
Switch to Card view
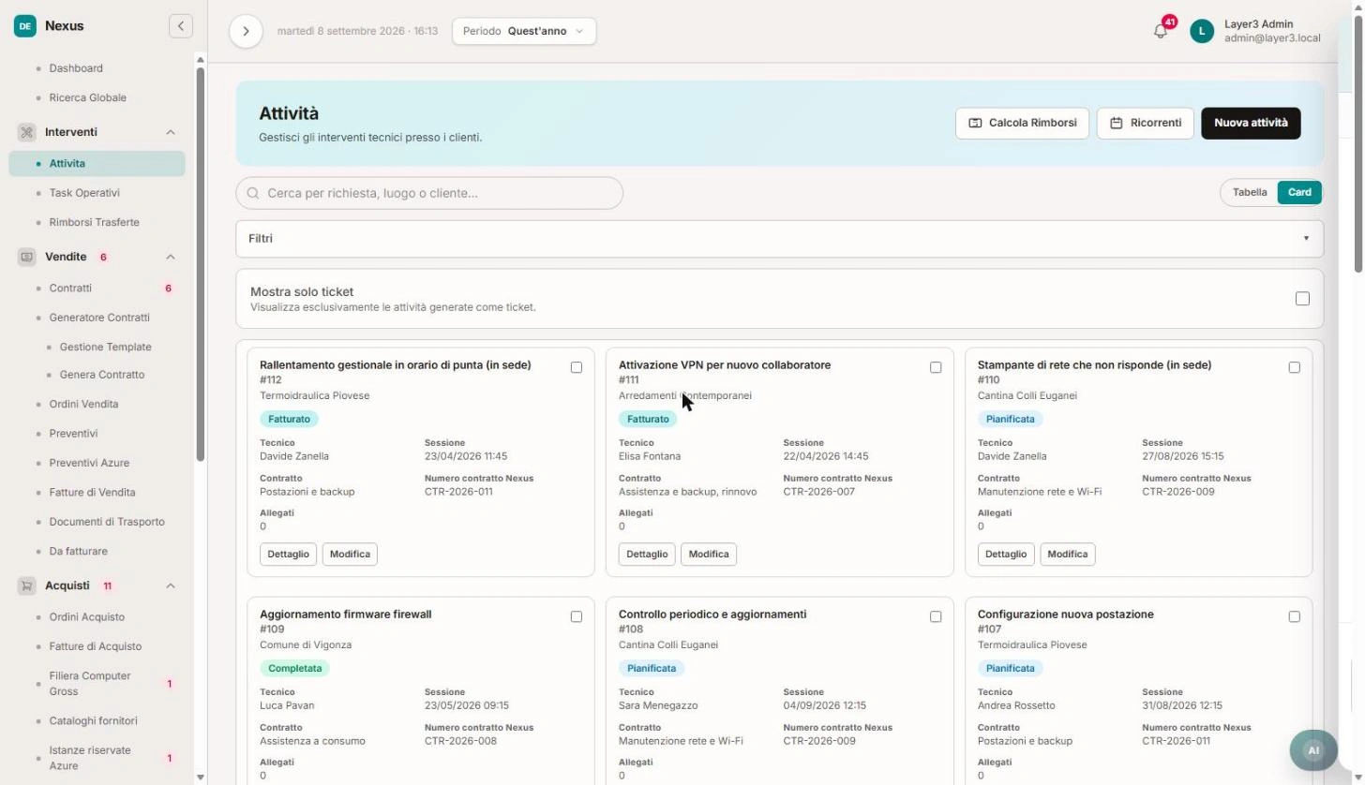1299,193
